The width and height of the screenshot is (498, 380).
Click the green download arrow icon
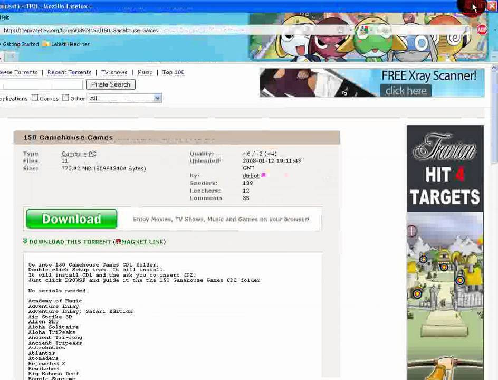[x=25, y=242]
